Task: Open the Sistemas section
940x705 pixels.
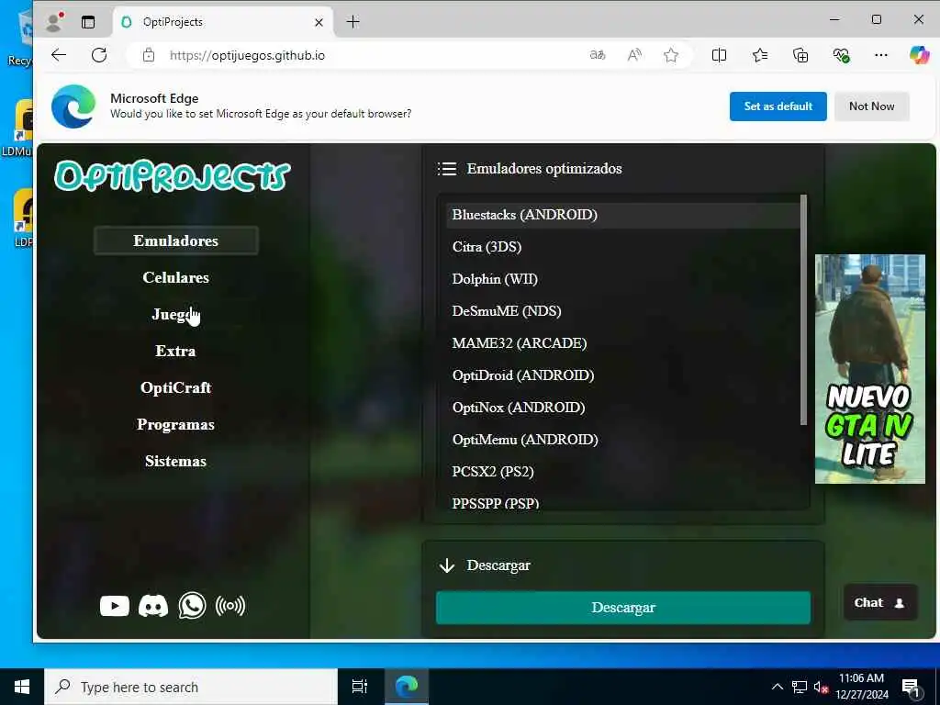Action: point(175,461)
